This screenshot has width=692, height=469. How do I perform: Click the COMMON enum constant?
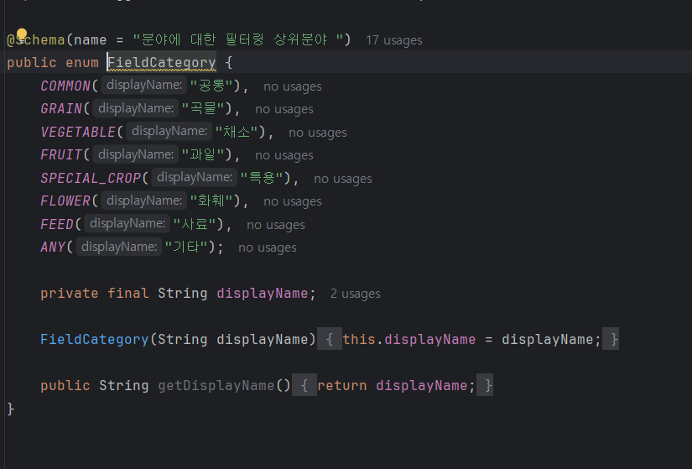point(65,86)
